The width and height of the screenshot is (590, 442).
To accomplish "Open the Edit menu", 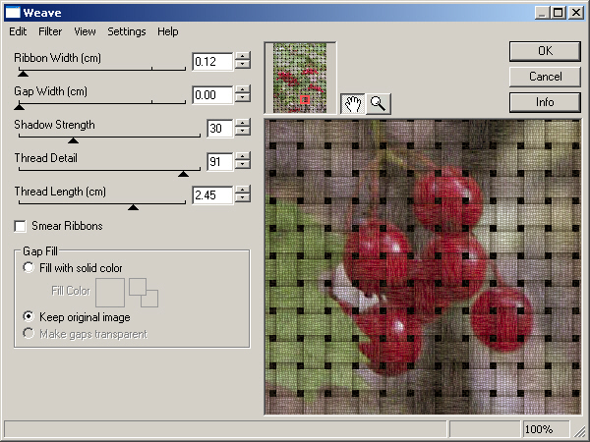I will click(x=18, y=31).
